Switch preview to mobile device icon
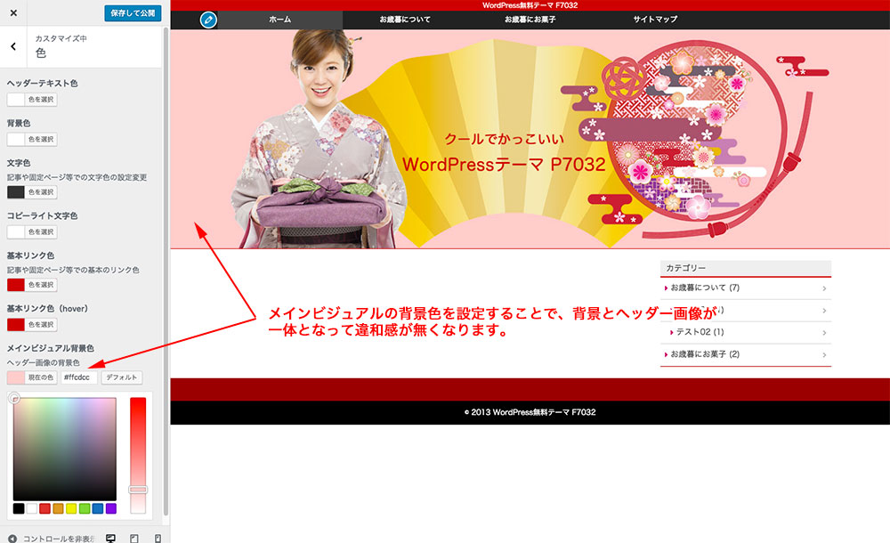Image resolution: width=890 pixels, height=543 pixels. tap(158, 538)
